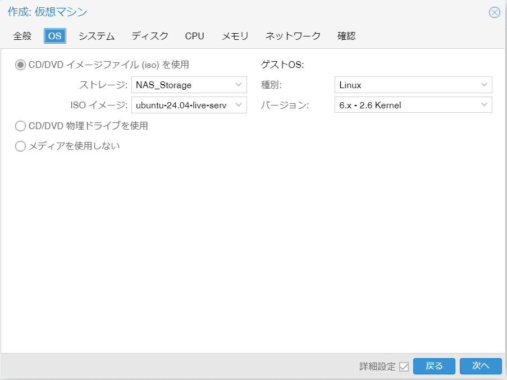Click the 次へ button
The height and width of the screenshot is (380, 507).
[481, 366]
